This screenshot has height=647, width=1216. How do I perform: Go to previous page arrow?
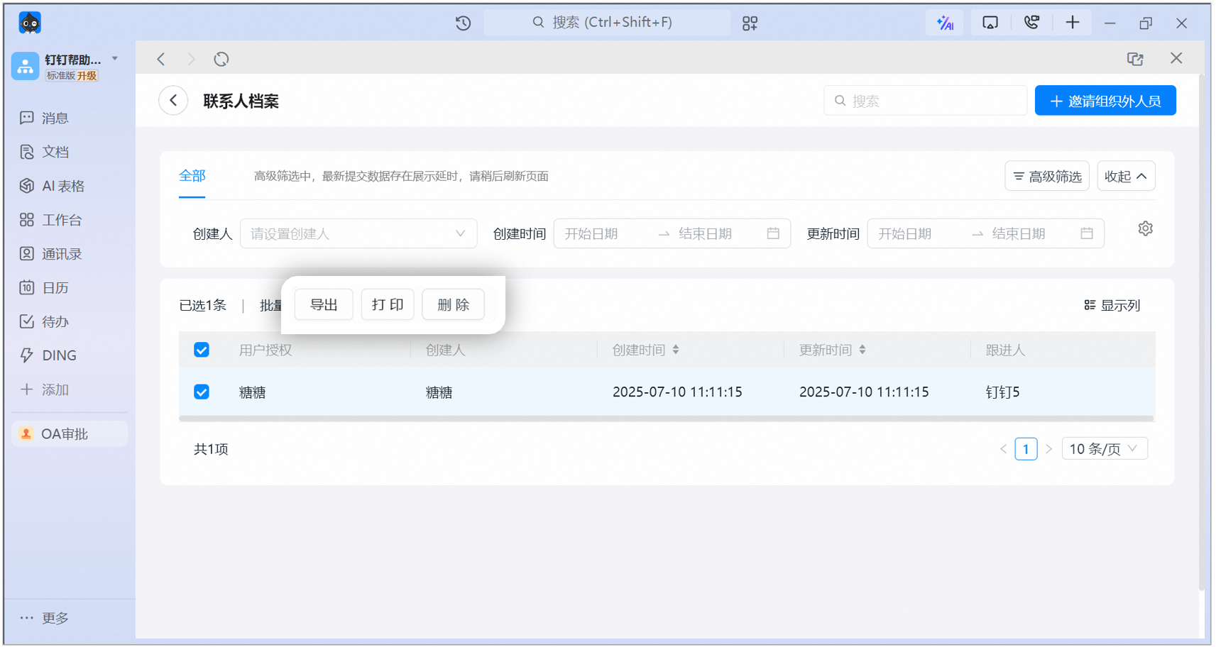pyautogui.click(x=1003, y=449)
